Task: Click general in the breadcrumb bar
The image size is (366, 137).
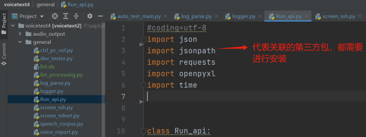Action: (x=45, y=4)
